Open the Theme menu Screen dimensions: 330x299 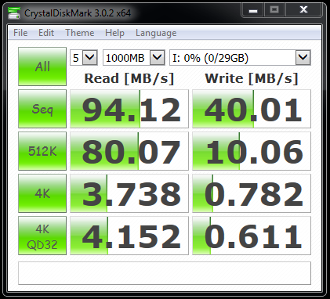[x=80, y=33]
